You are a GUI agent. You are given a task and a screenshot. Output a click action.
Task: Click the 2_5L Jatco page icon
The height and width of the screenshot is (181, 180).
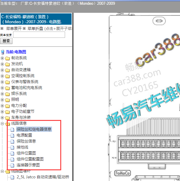click(x=12, y=177)
